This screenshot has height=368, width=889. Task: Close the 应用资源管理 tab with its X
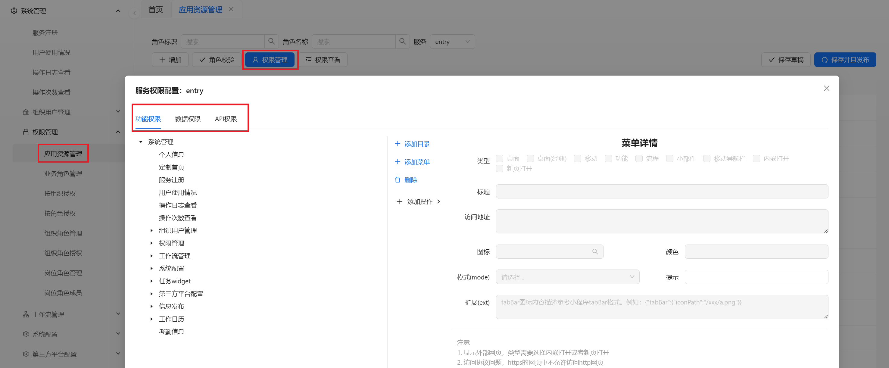coord(231,9)
